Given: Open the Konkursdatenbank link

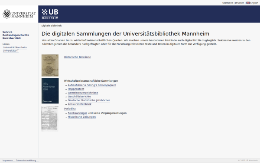Looking at the screenshot, I should click(80, 104).
